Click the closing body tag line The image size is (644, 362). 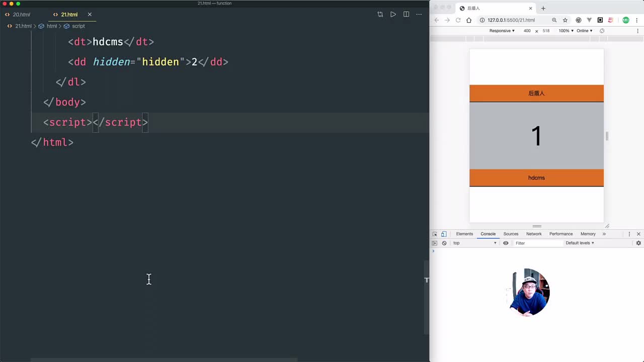coord(64,102)
